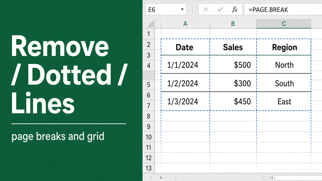
Task: Select row 11 header
Action: coord(149,147)
